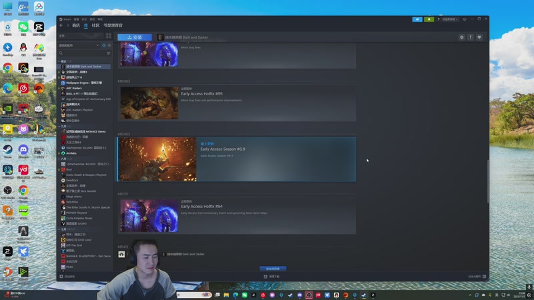Open the account name dropdown
Image resolution: width=534 pixels, height=300 pixels.
[450, 19]
